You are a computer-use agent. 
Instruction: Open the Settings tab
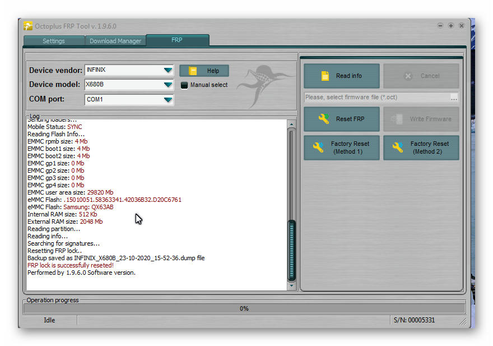[x=54, y=41]
